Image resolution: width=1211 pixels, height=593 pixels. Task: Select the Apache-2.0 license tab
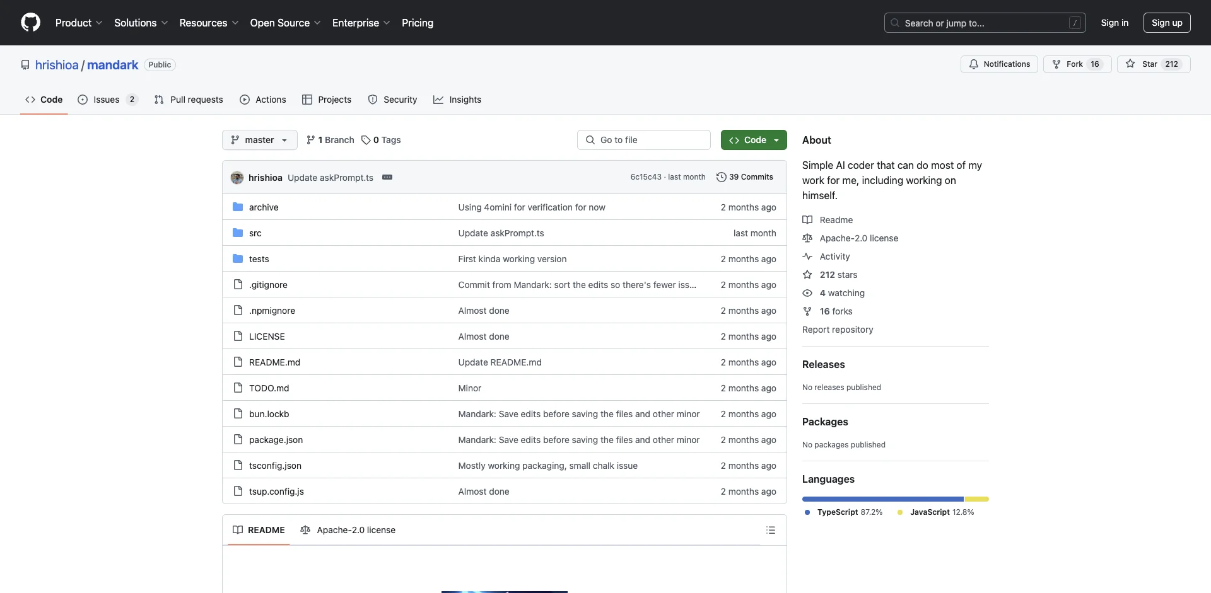click(x=348, y=530)
